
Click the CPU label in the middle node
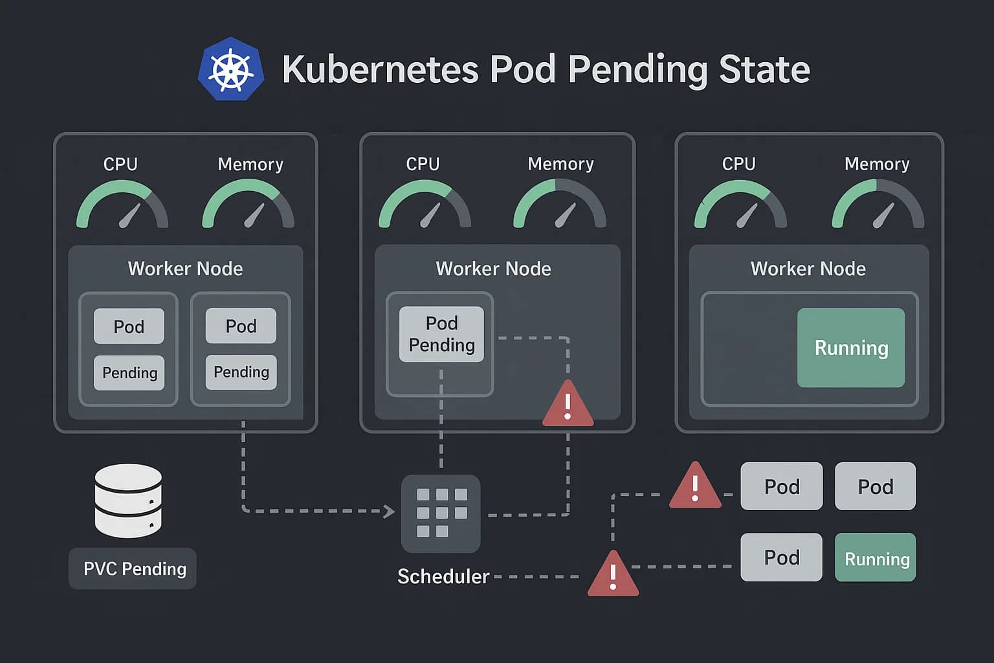pyautogui.click(x=423, y=164)
